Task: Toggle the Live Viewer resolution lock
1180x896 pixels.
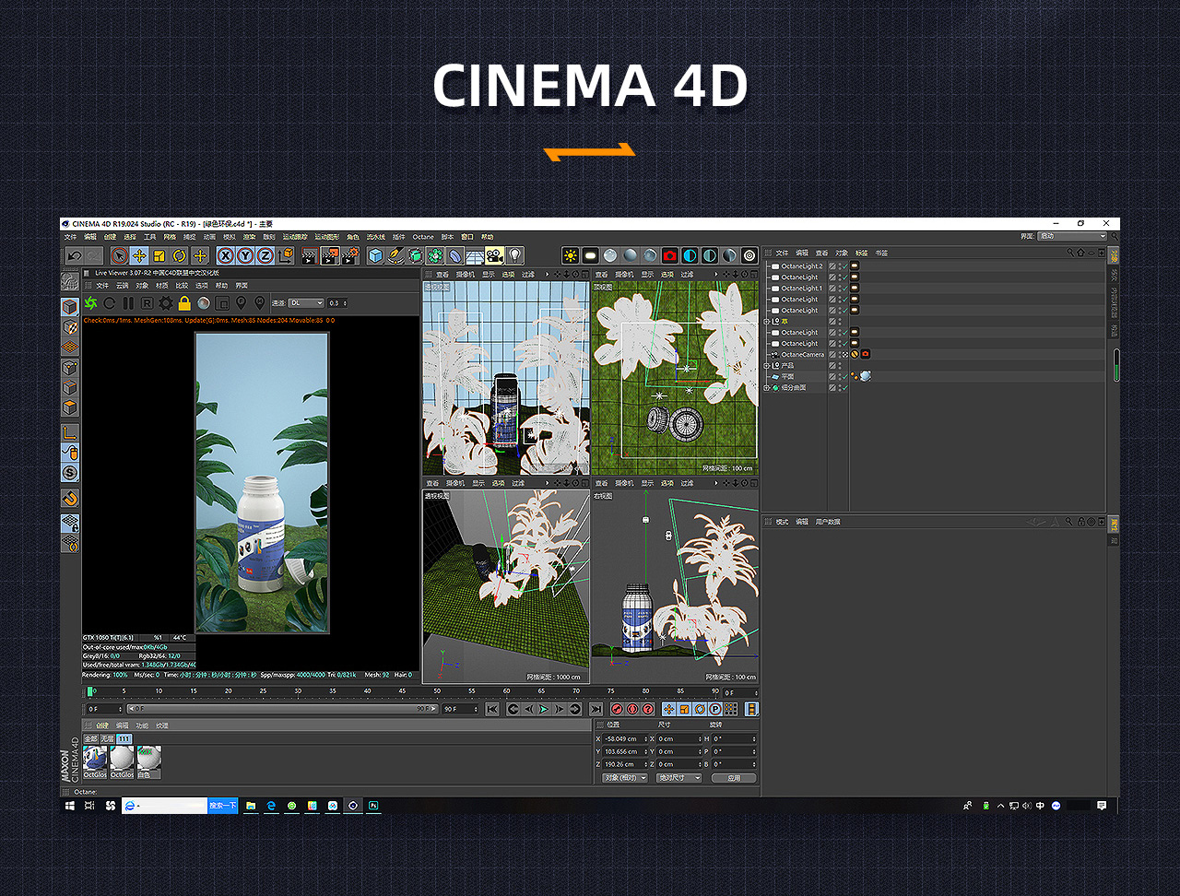Action: tap(184, 302)
